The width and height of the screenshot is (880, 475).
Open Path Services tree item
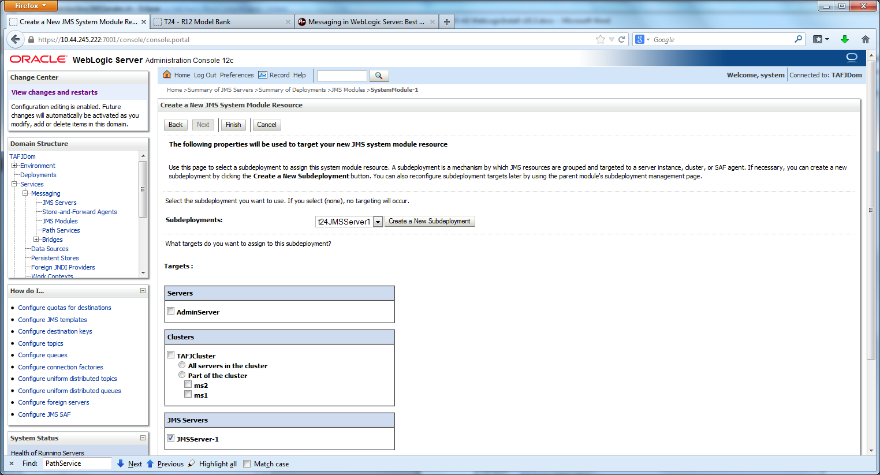pos(61,230)
